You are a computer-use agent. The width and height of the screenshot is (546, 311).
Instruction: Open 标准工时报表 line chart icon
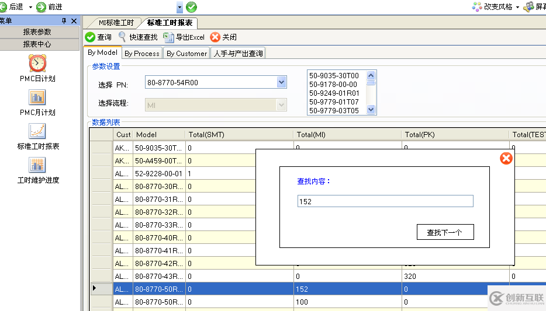click(x=37, y=131)
